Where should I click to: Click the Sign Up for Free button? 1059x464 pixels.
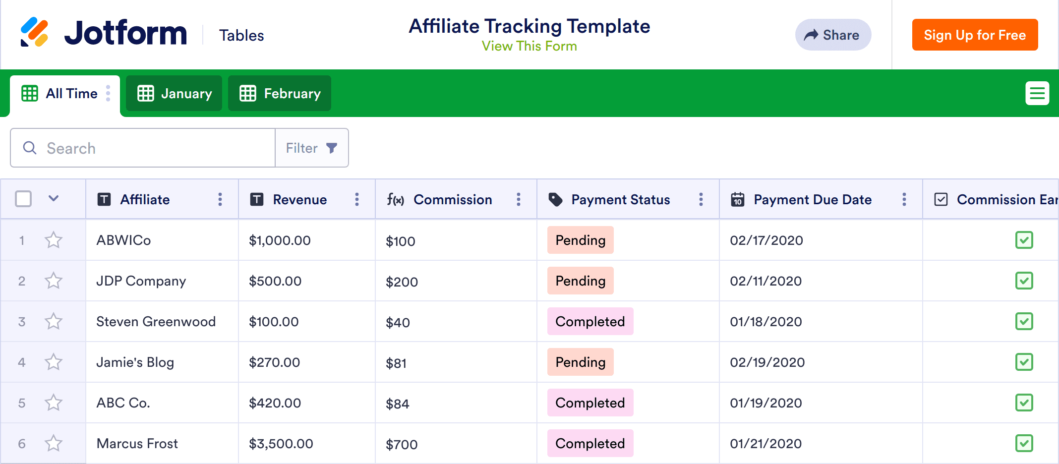tap(974, 35)
